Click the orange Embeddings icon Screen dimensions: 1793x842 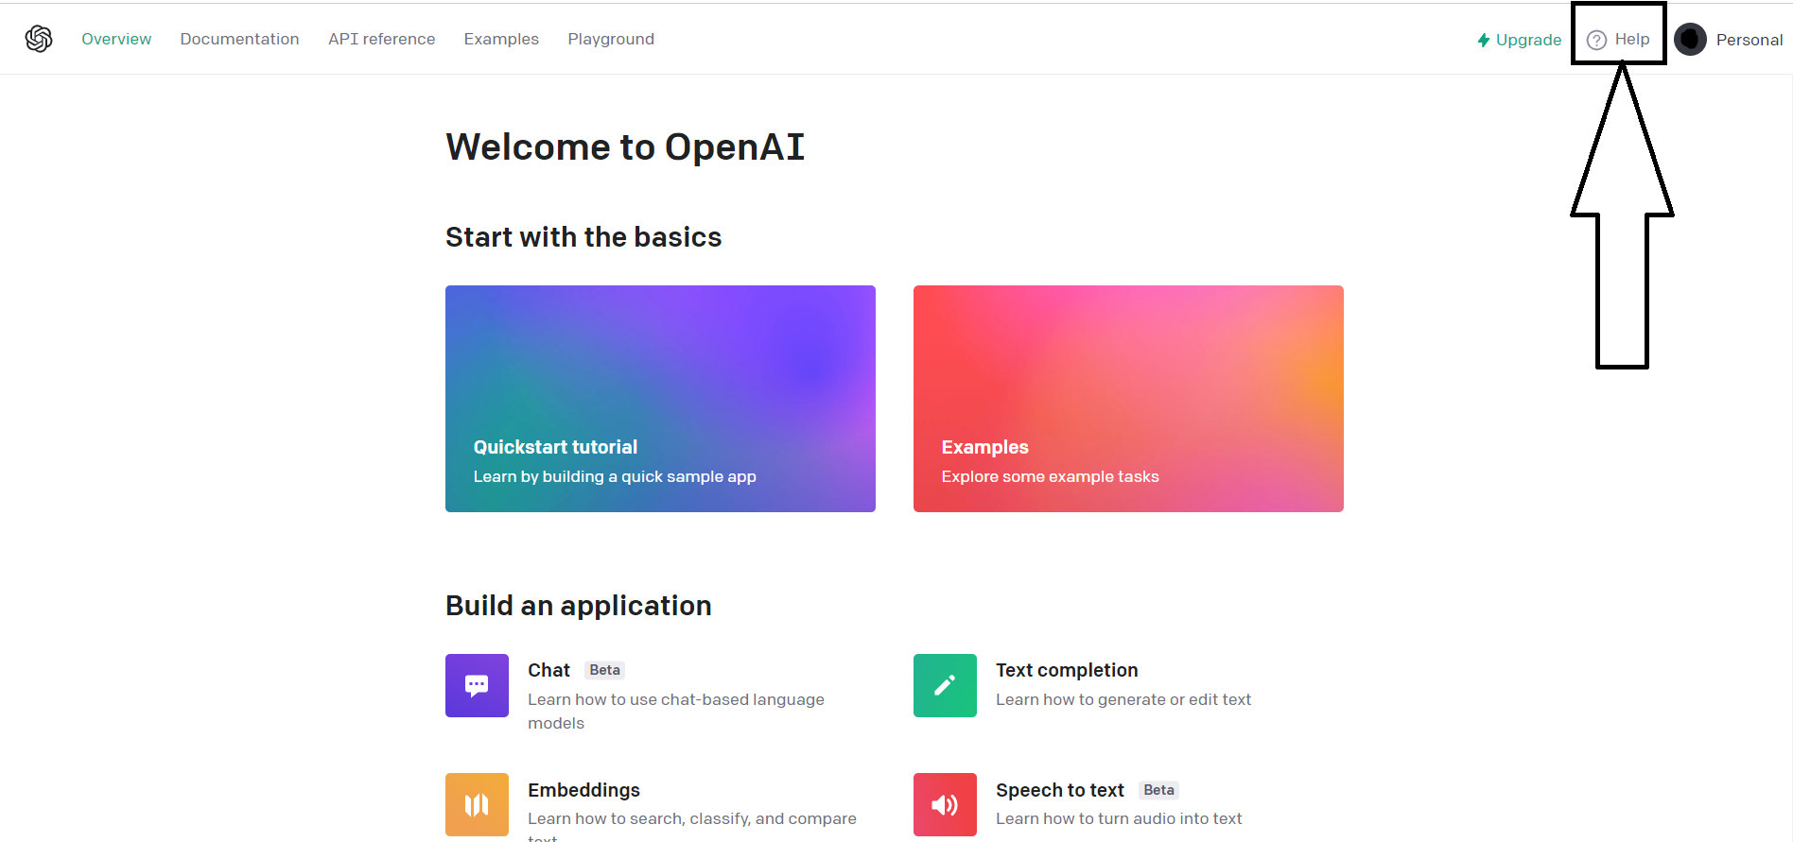pos(477,804)
